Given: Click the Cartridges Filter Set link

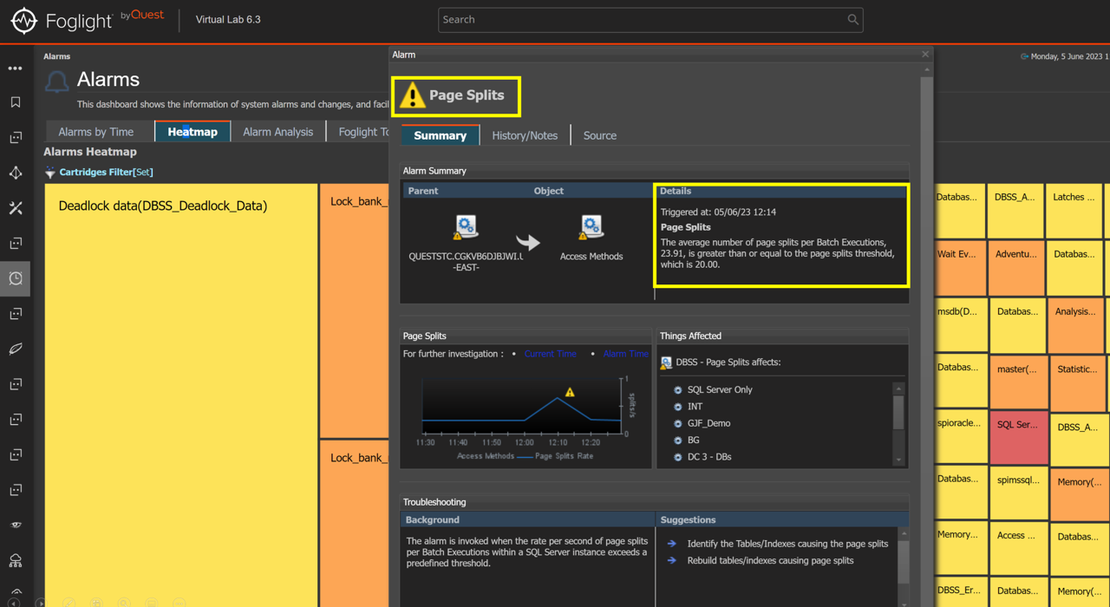Looking at the screenshot, I should 143,173.
